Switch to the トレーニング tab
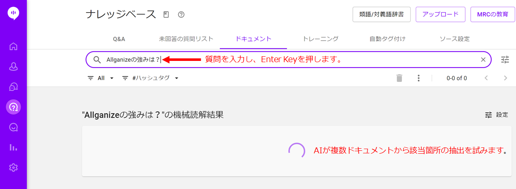Viewport: 516px width, 189px height. (x=321, y=39)
